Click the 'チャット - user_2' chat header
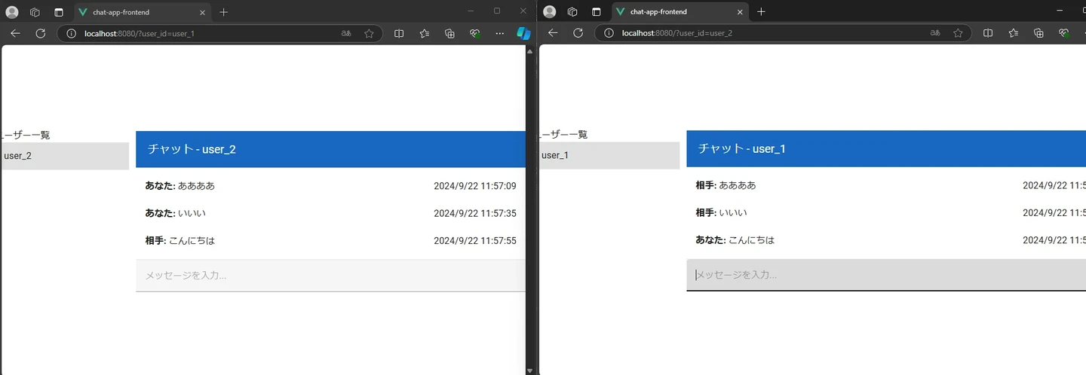 pos(330,149)
